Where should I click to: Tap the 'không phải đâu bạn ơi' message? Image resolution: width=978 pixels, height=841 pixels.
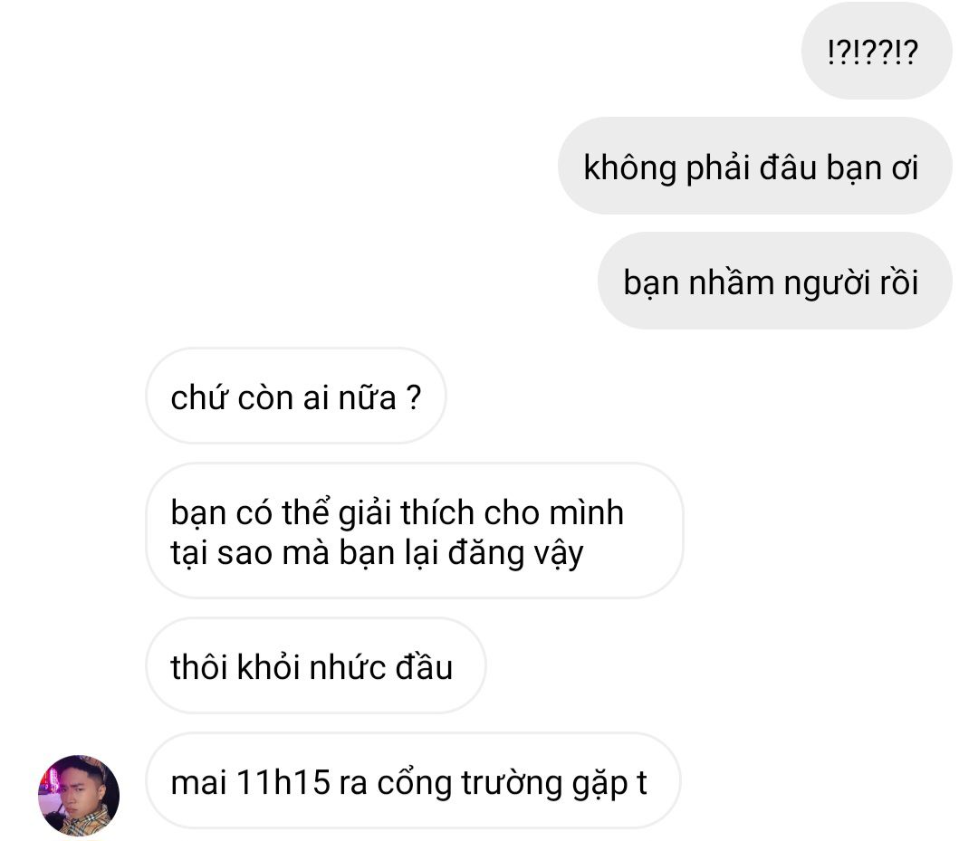point(754,166)
